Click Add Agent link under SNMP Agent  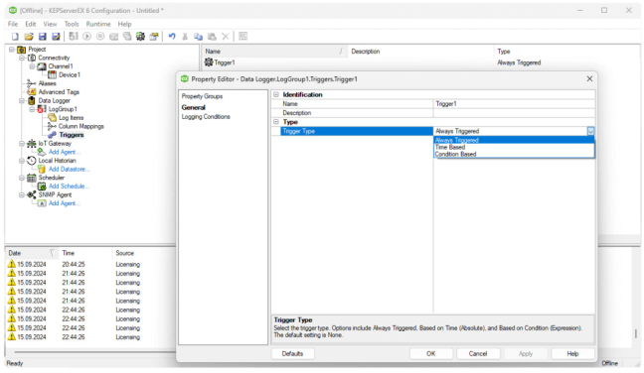64,203
